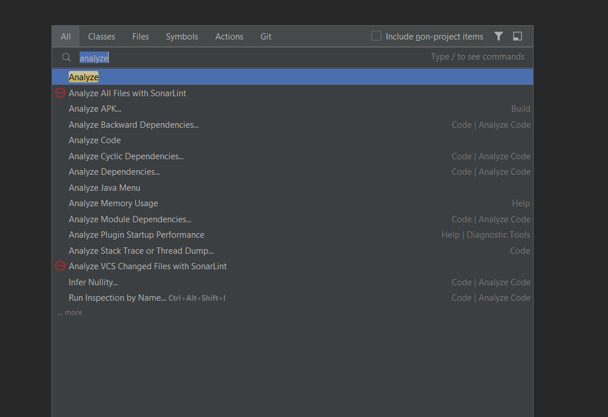Select the All tab
The width and height of the screenshot is (608, 417).
click(65, 36)
